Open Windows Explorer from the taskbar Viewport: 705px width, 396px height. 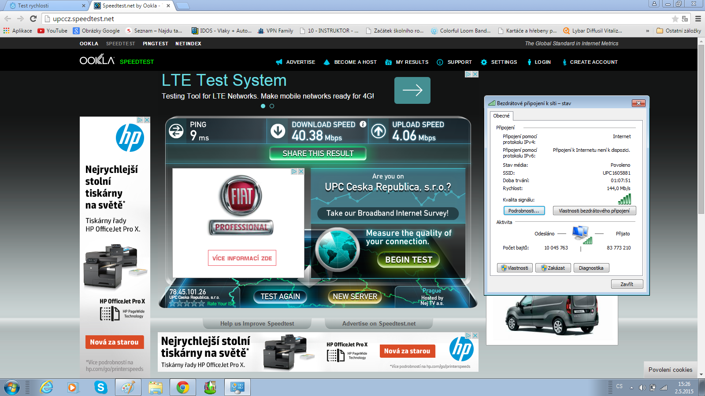[156, 387]
